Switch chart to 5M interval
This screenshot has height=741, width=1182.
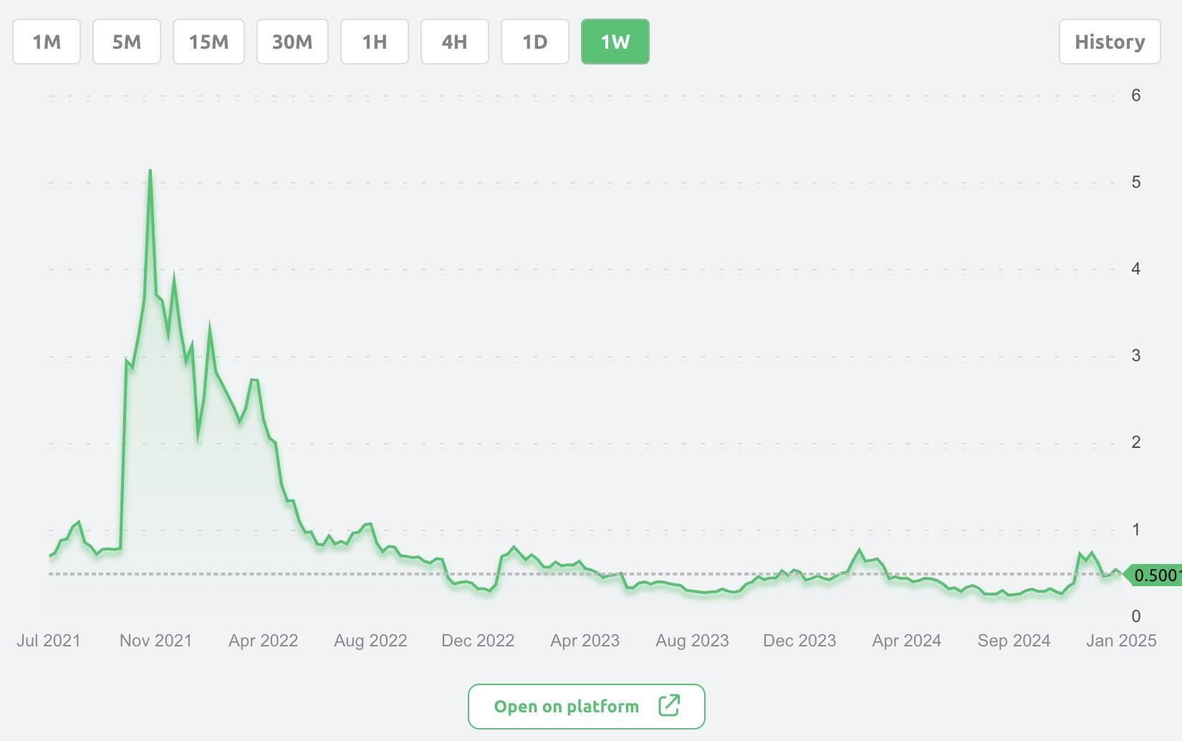click(127, 42)
